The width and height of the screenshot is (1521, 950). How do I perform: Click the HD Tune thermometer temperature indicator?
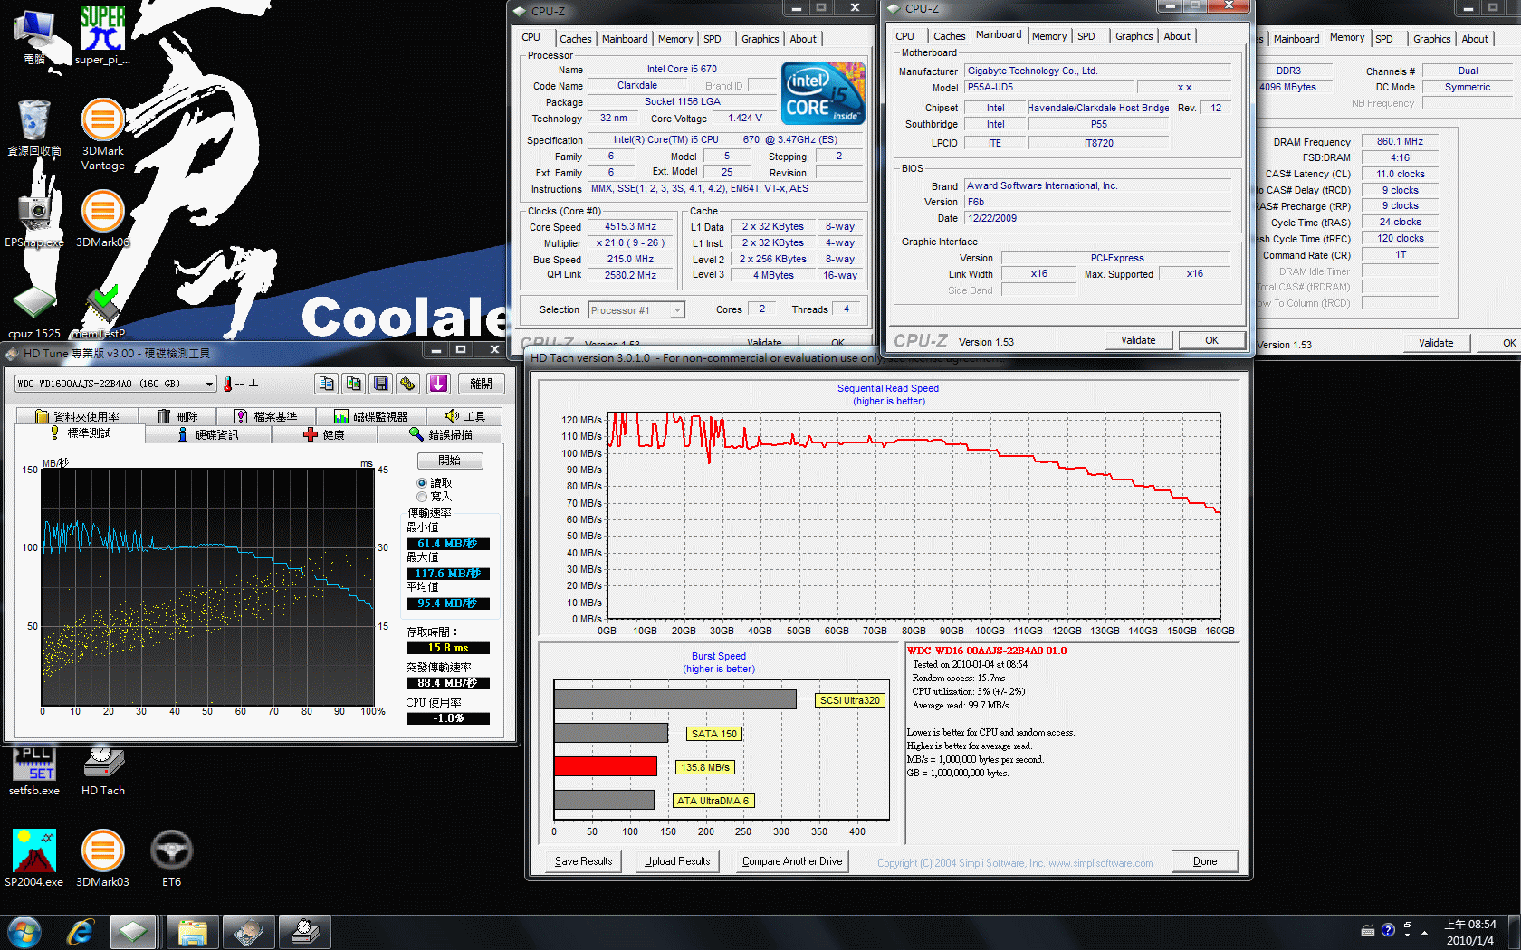click(228, 384)
